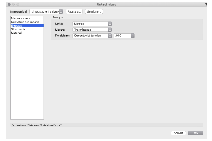Screen dimensions: 212x141
Task: Expand the Conduttività termica precision dropdown
Action: [x=92, y=36]
